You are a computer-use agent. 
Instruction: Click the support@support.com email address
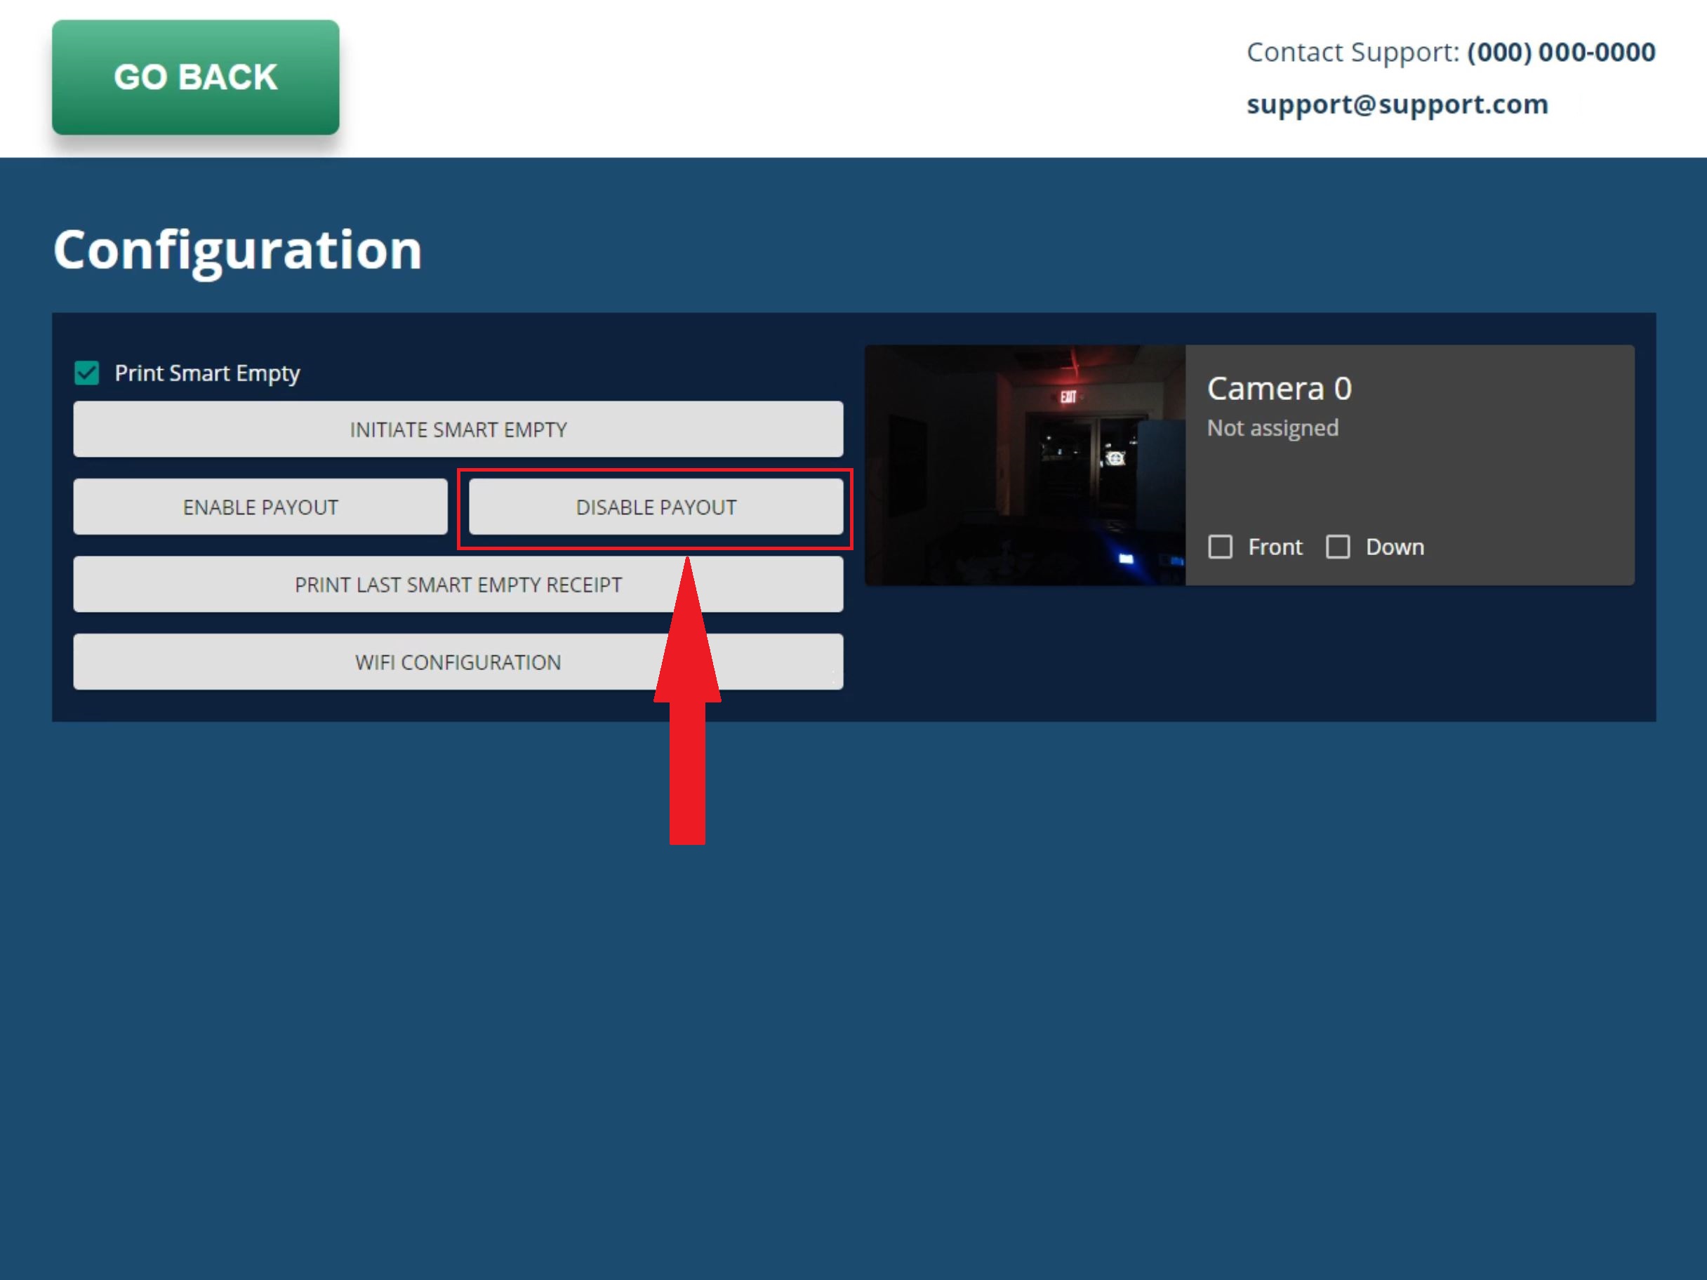click(1397, 104)
